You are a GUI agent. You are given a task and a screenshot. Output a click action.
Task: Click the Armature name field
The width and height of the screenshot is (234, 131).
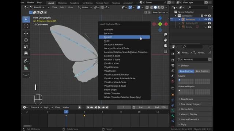[195, 59]
